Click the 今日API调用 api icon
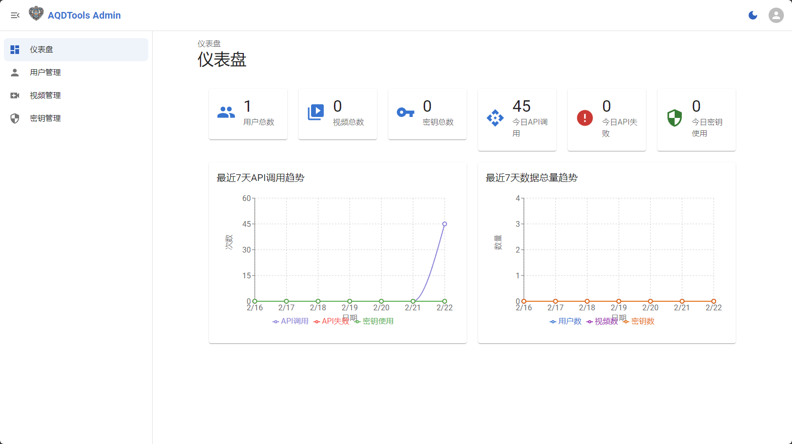The width and height of the screenshot is (792, 444). (495, 117)
